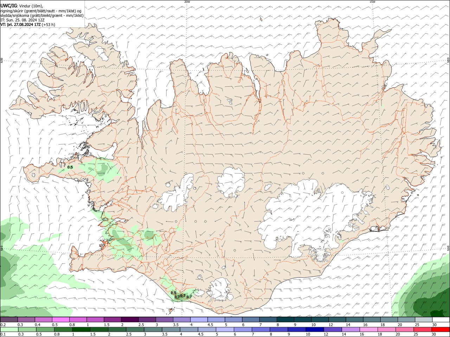Click upper scale swatch between 6 and 7
This screenshot has height=337, width=450.
[x=250, y=319]
